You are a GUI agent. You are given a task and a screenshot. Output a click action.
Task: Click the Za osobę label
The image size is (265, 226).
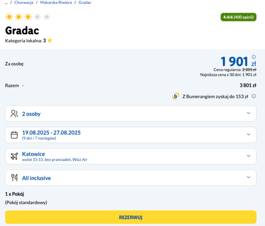point(14,64)
